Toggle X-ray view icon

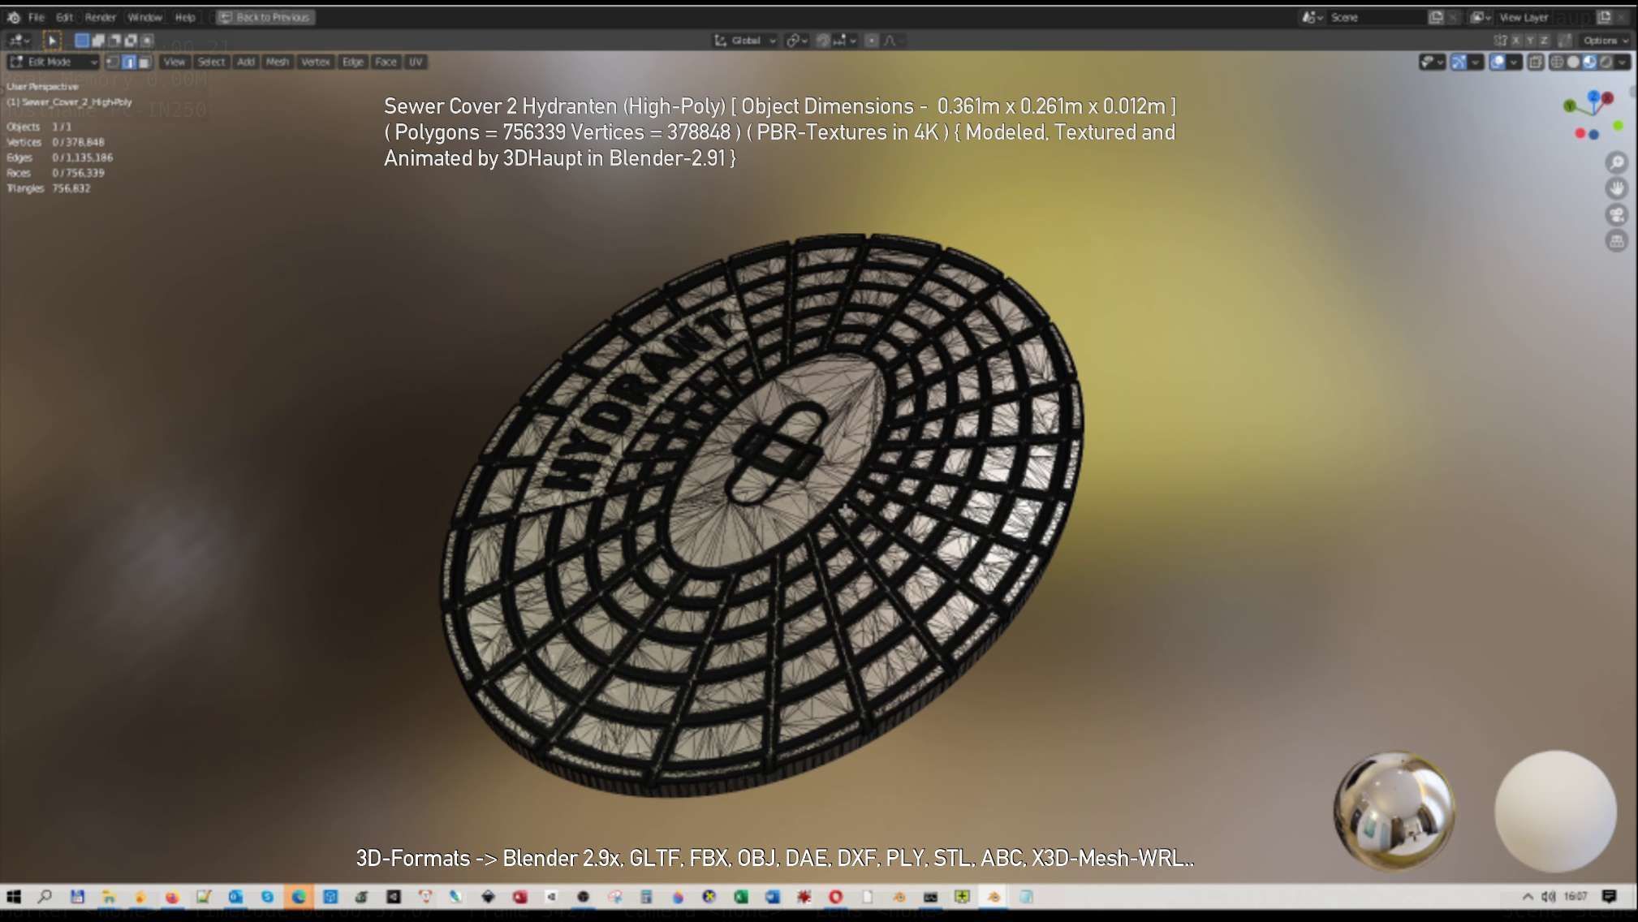[1536, 62]
